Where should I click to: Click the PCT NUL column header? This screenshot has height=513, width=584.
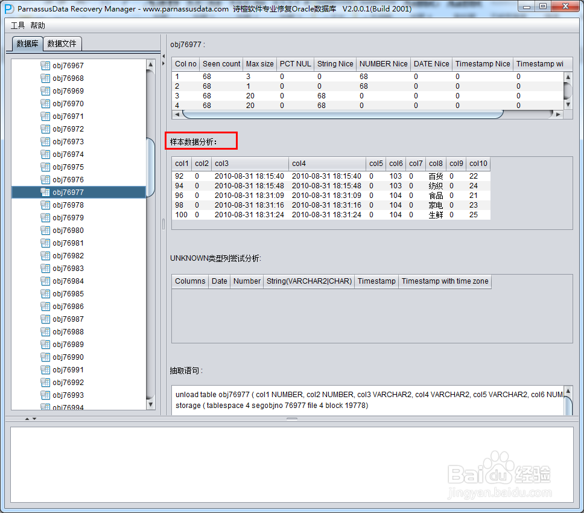tap(296, 64)
